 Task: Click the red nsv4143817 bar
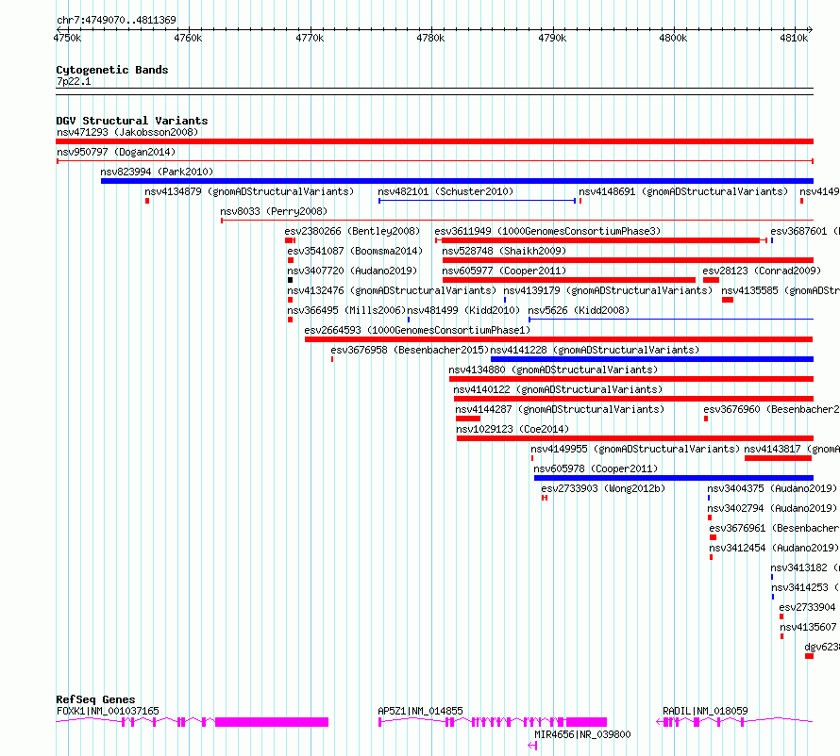click(779, 458)
